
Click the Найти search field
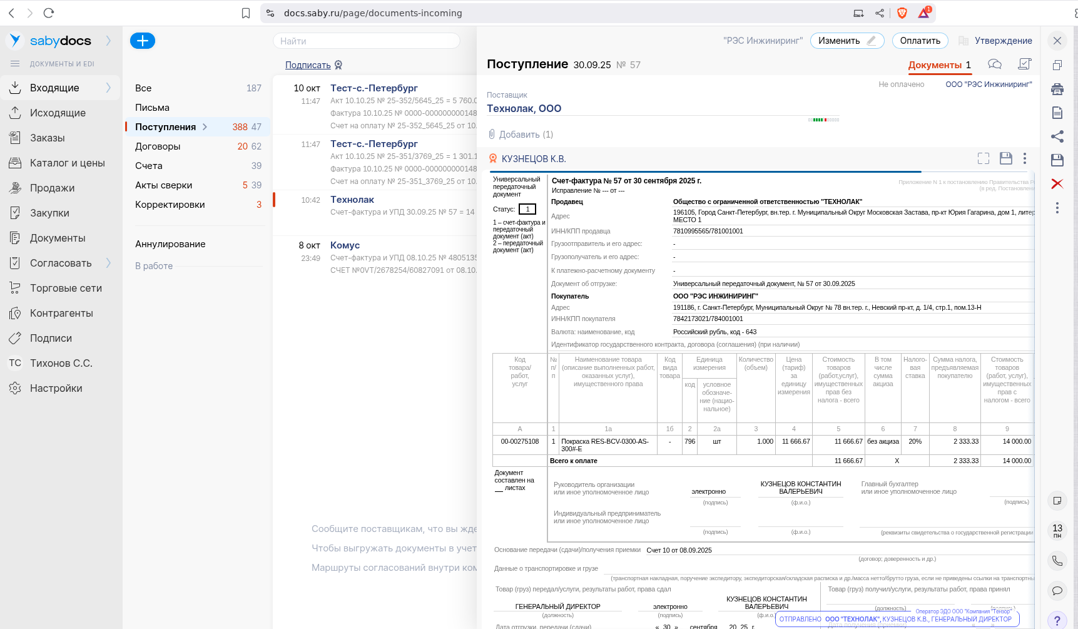coord(366,41)
